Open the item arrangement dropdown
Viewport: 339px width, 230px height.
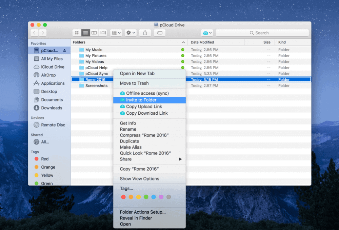point(116,33)
